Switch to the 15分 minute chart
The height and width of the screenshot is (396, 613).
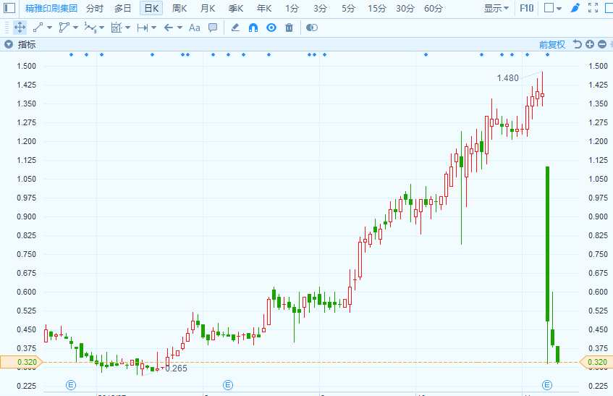tap(376, 8)
